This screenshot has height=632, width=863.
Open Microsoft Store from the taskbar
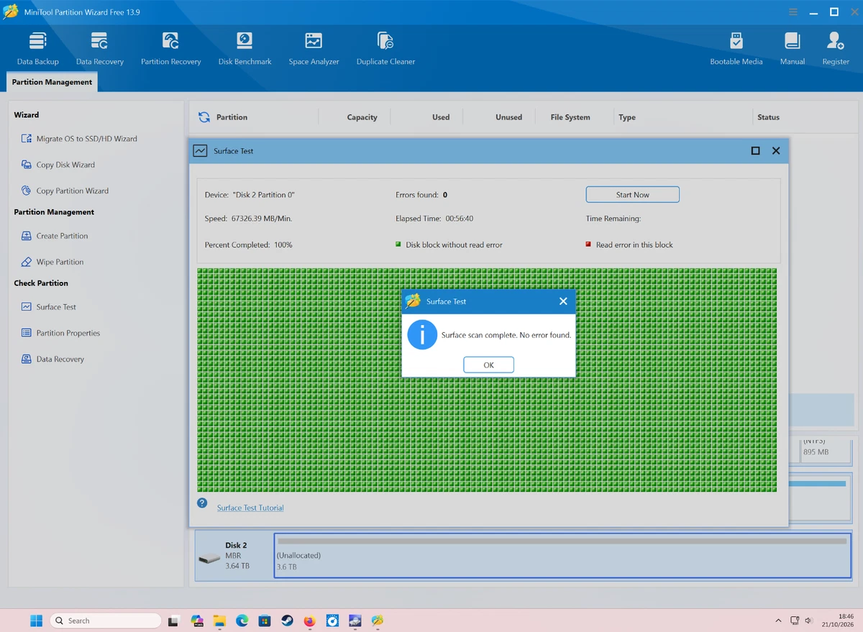[264, 620]
